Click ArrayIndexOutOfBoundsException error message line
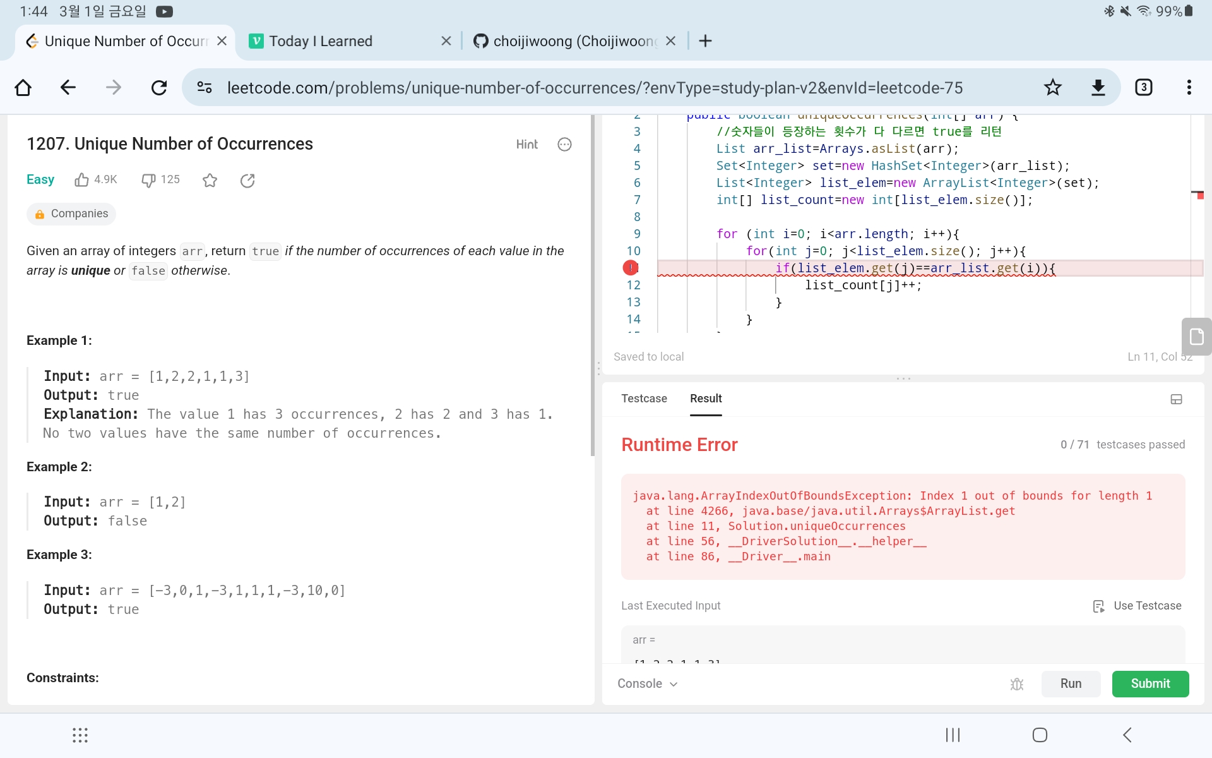The image size is (1212, 758). 892,496
